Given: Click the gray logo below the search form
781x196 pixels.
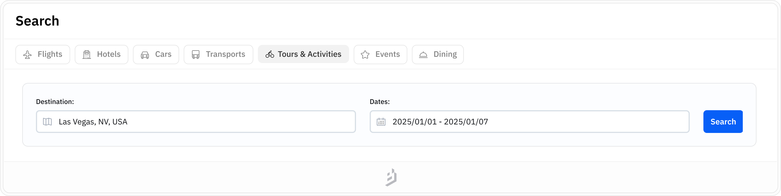Looking at the screenshot, I should click(x=391, y=177).
